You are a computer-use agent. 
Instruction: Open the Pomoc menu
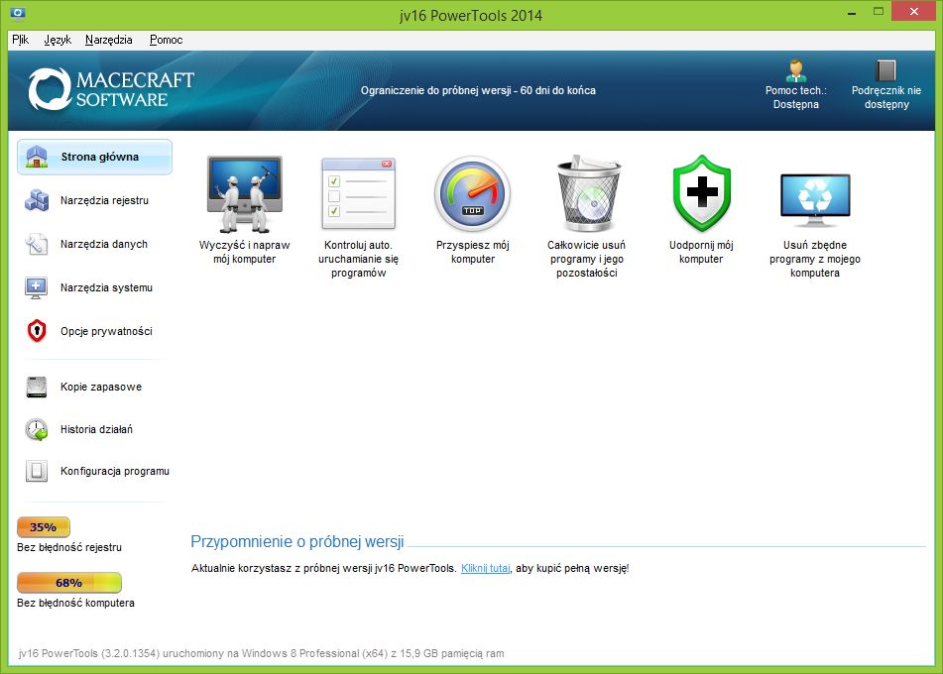pyautogui.click(x=166, y=40)
